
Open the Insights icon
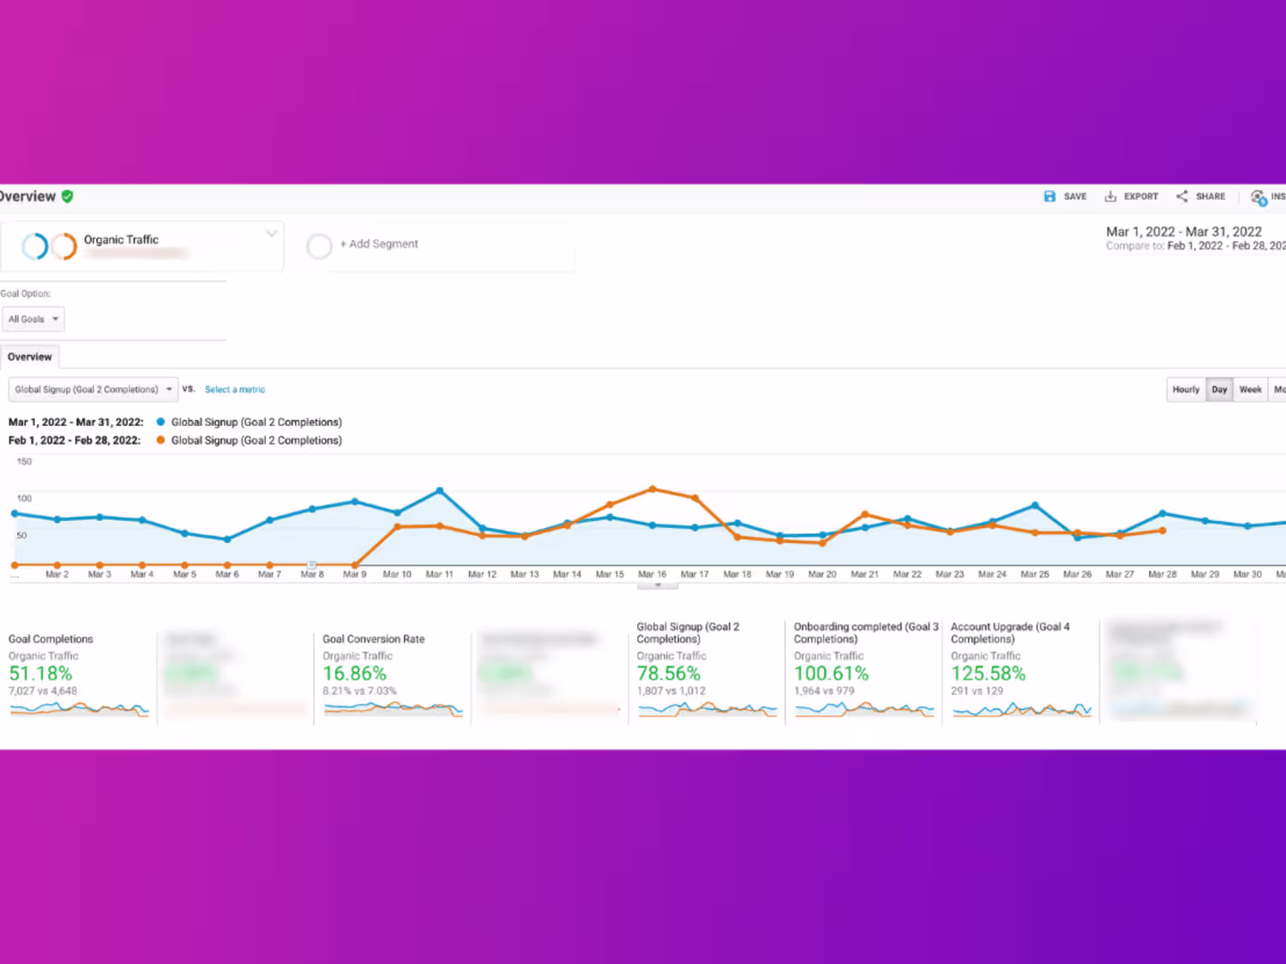(1258, 198)
